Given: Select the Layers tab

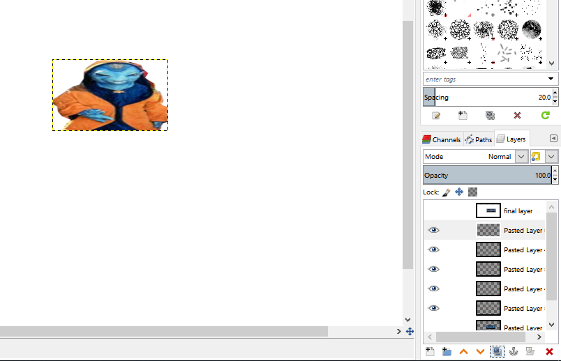Looking at the screenshot, I should [511, 139].
